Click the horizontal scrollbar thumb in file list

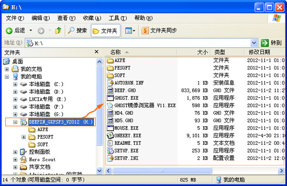pos(162,171)
